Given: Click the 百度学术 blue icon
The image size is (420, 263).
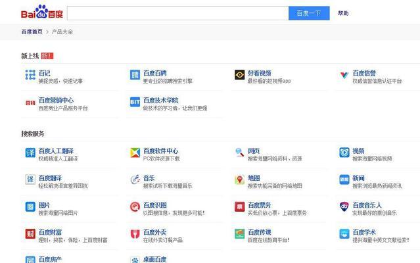Looking at the screenshot, I should [x=344, y=234].
